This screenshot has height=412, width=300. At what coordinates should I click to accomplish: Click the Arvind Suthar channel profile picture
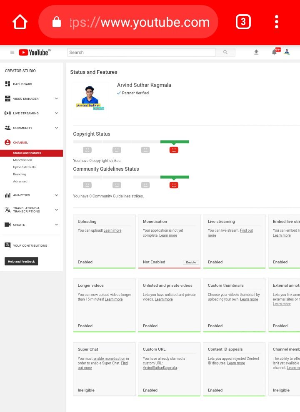tap(90, 99)
